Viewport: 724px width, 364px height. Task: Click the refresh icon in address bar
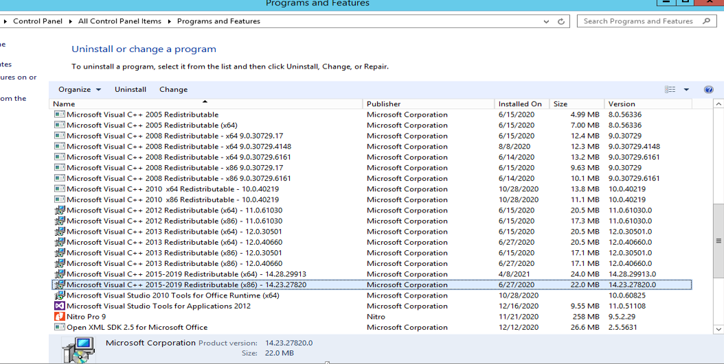coord(561,21)
